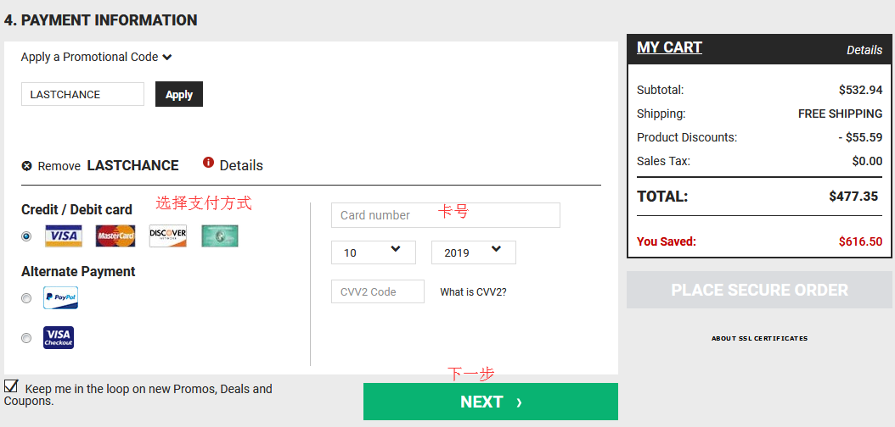Click the green NEXT button
895x427 pixels.
[491, 402]
